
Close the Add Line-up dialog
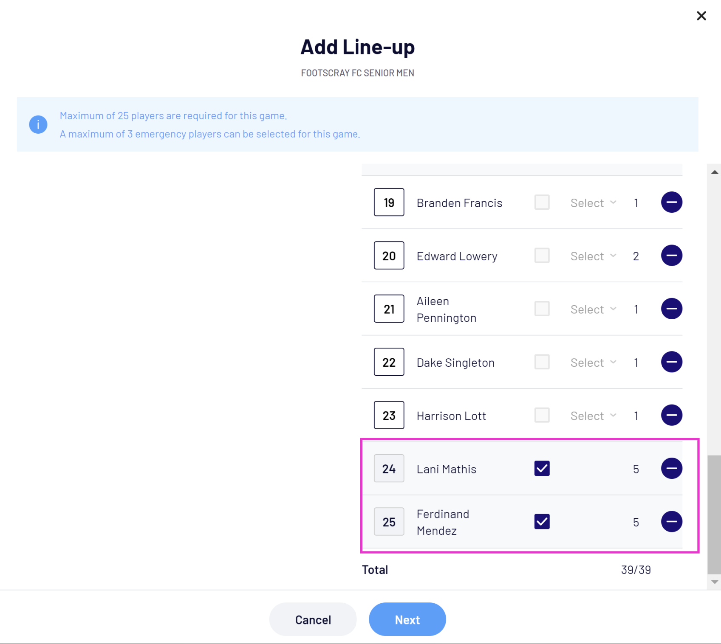[701, 16]
